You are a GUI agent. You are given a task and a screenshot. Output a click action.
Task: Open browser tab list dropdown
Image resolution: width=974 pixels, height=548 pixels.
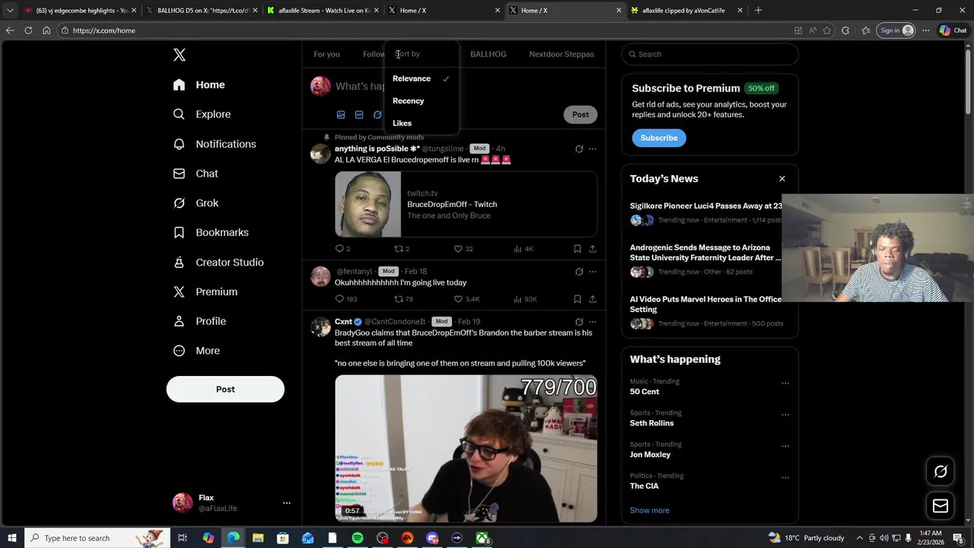10,11
